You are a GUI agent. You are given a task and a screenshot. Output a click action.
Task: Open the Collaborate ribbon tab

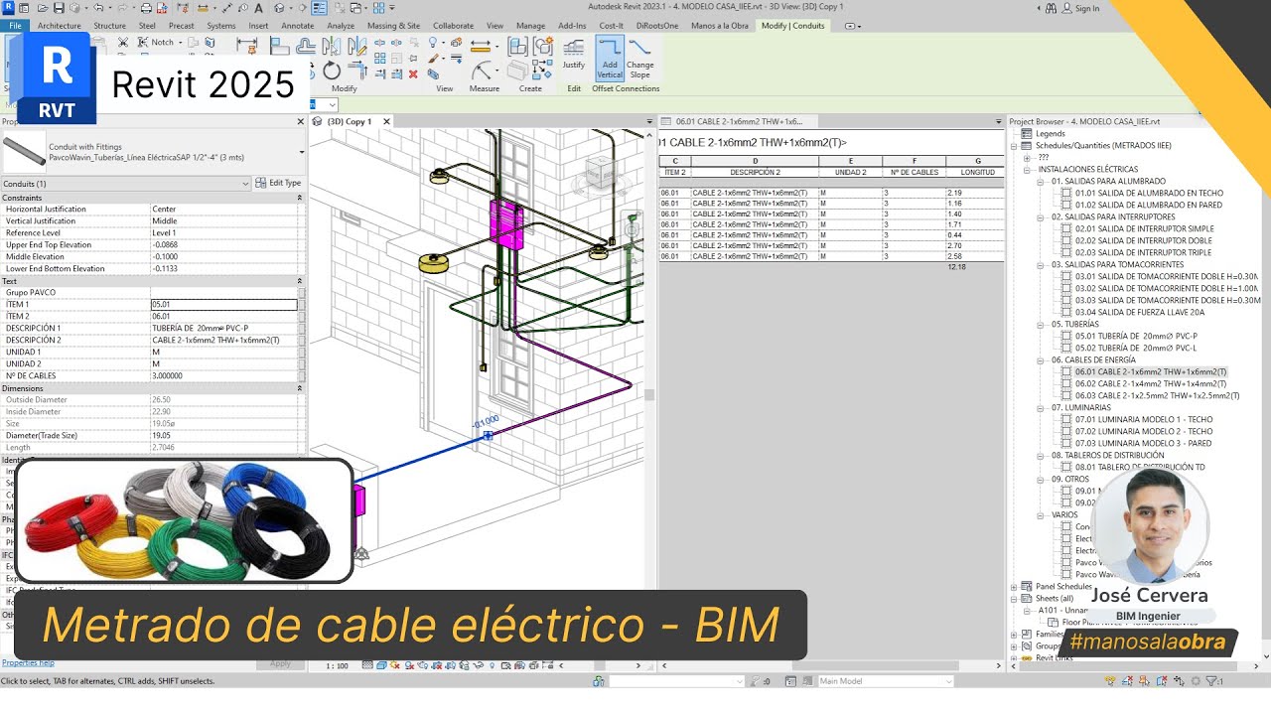[x=454, y=25]
